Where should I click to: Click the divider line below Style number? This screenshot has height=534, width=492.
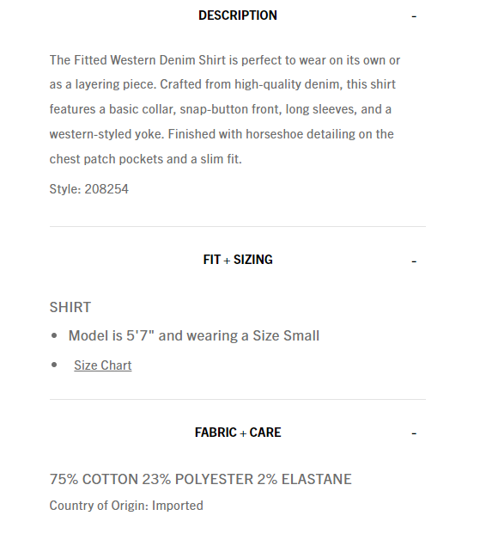click(x=238, y=226)
